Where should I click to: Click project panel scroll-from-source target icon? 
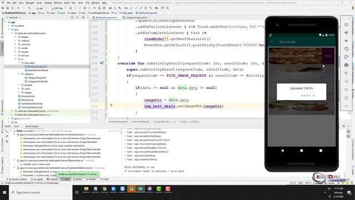pos(72,17)
